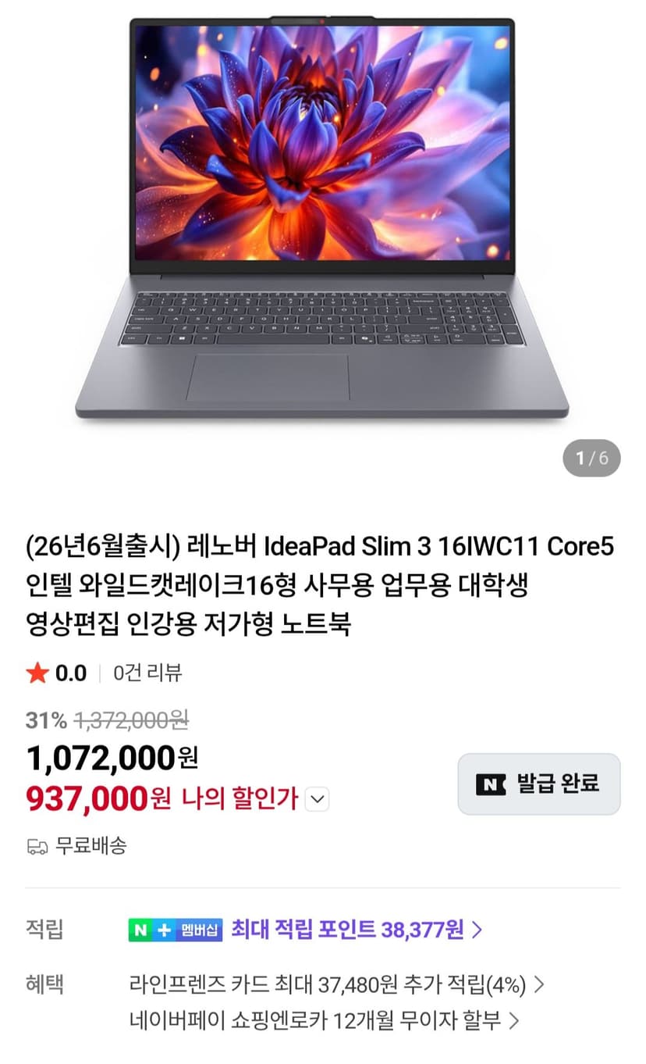Tap the red star rating icon
Viewport: 646px width, 1064px height.
click(37, 673)
